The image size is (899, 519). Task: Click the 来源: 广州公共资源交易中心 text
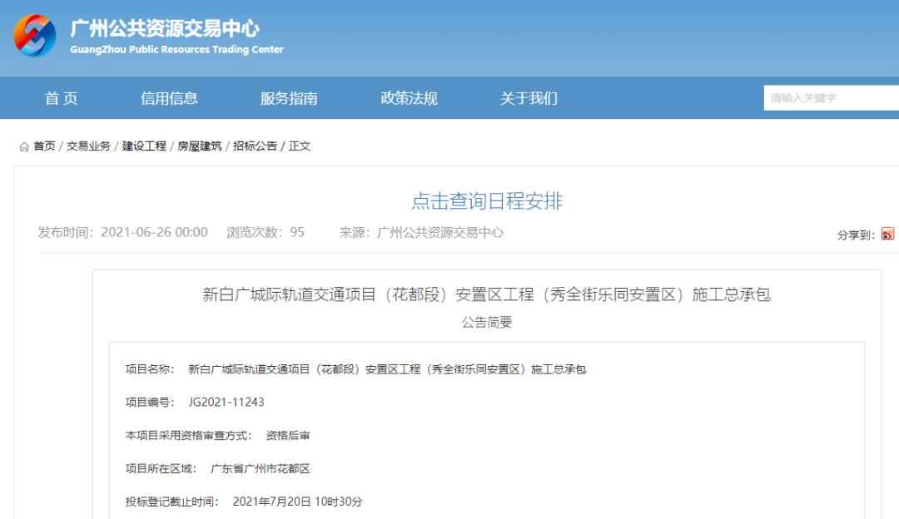coord(421,232)
